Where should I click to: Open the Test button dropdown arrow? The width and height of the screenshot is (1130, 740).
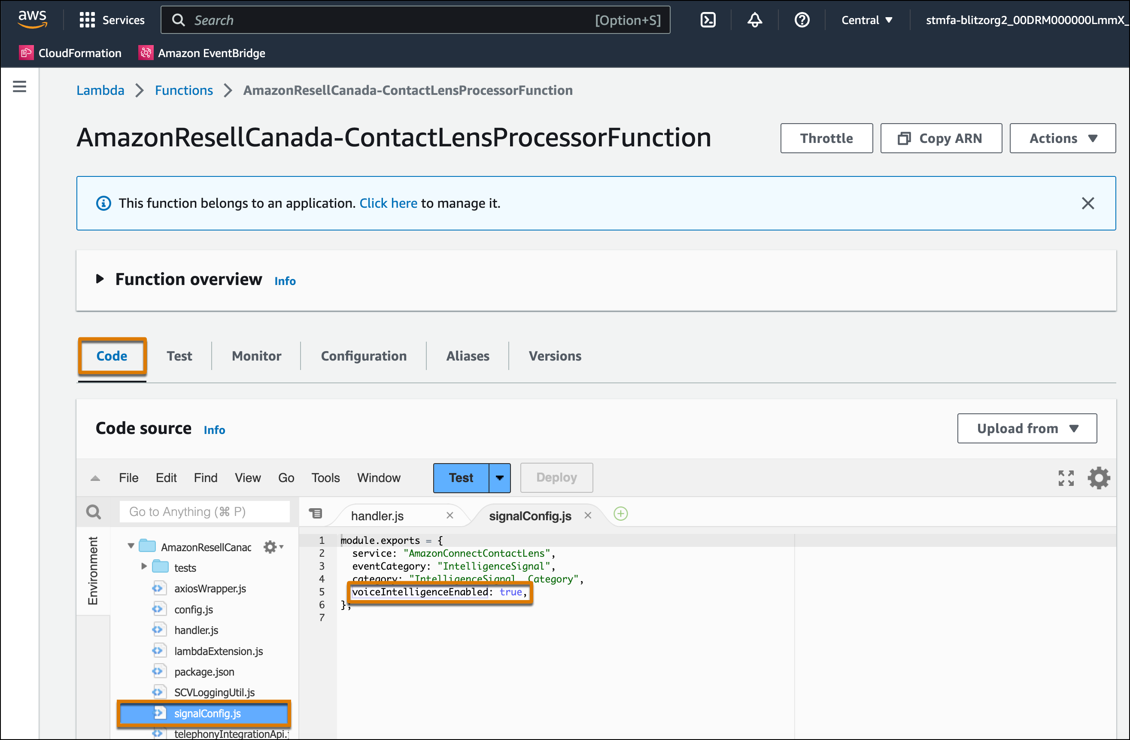tap(499, 477)
